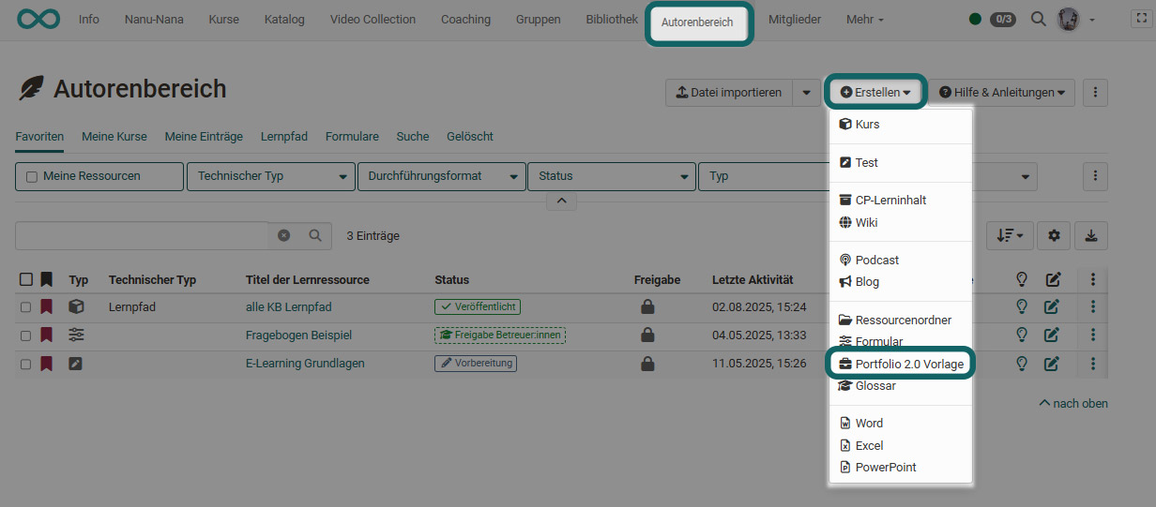The image size is (1156, 507).
Task: Click lightbulb icon in alle KB Lernpfad row
Action: coord(1022,306)
